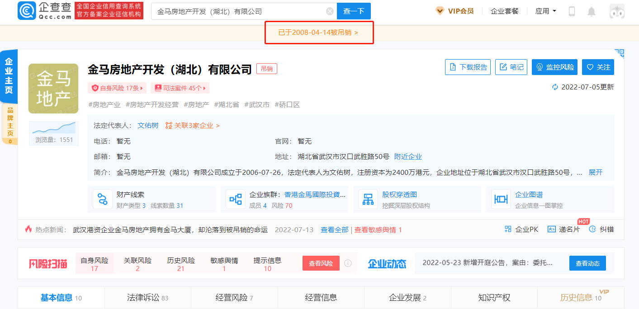The height and width of the screenshot is (309, 639).
Task: Click the 查看动态 button
Action: coord(587,263)
